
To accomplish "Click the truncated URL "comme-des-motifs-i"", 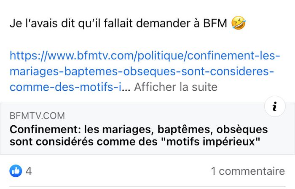I will [x=65, y=87].
